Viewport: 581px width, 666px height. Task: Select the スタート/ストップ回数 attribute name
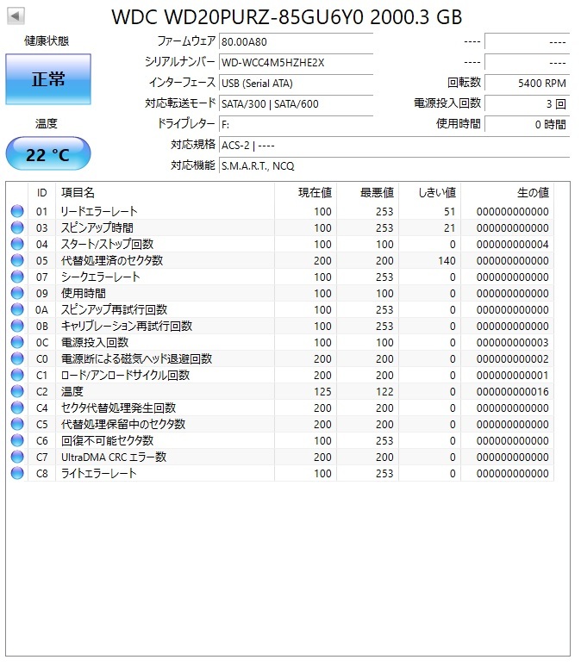coord(107,244)
